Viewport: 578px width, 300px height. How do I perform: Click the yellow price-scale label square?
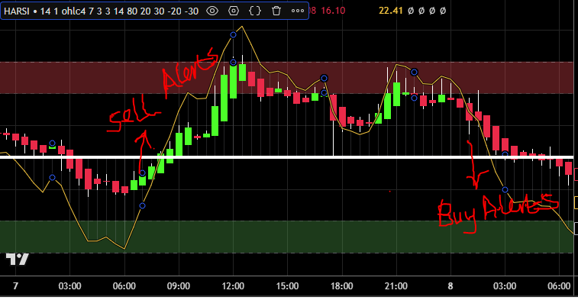(x=576, y=203)
